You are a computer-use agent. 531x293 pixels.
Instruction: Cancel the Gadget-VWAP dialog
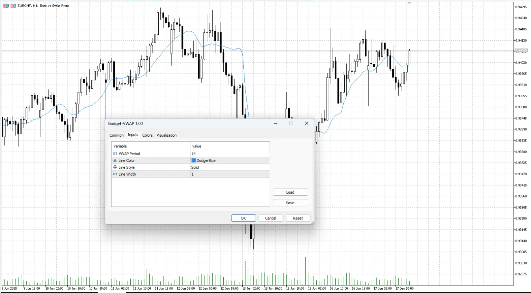click(x=270, y=218)
